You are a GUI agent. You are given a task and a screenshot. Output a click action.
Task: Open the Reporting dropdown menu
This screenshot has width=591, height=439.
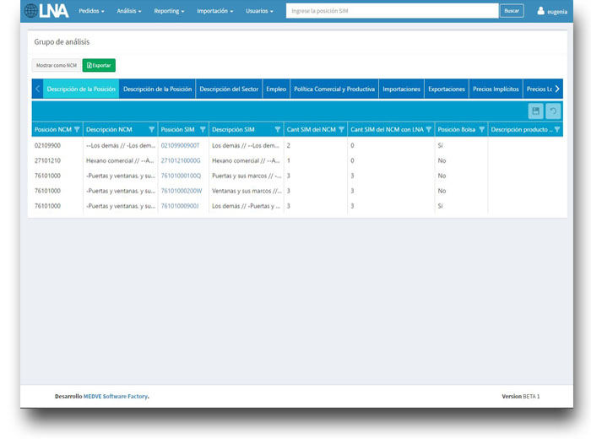[x=169, y=11]
